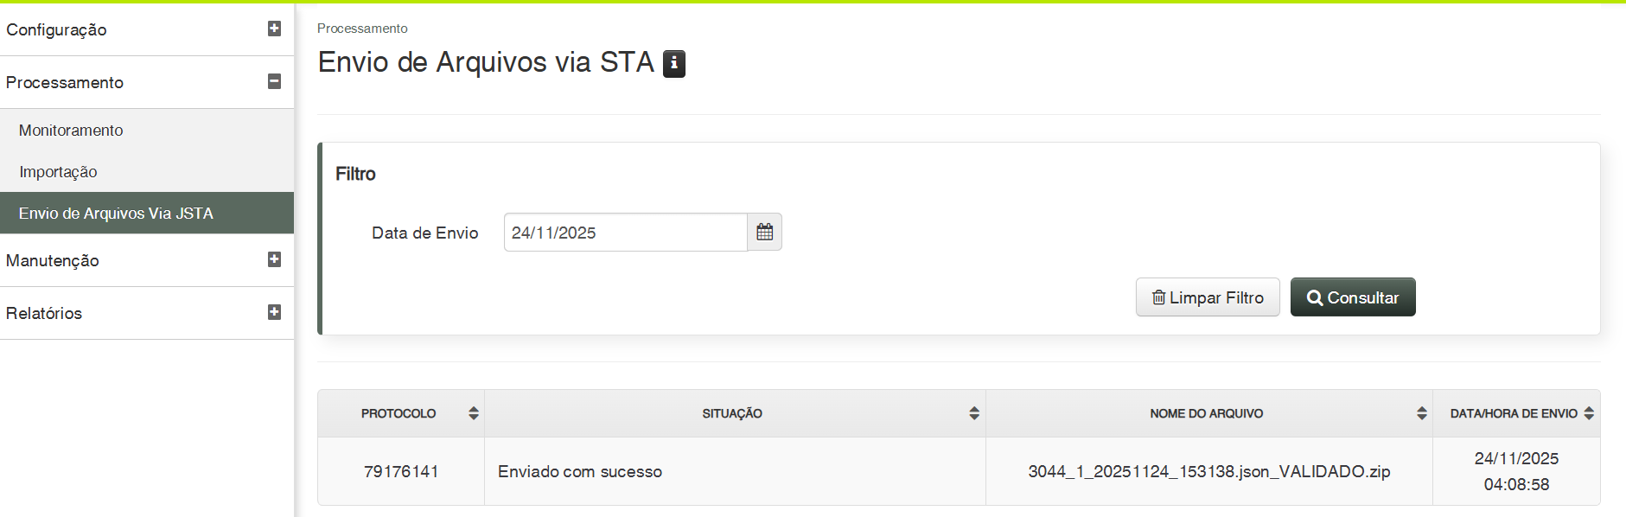Sort table by Situação column arrows
Screen dimensions: 1626x517
pos(974,413)
